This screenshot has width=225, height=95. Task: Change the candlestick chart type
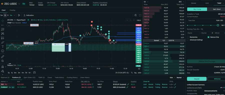coord(19,15)
